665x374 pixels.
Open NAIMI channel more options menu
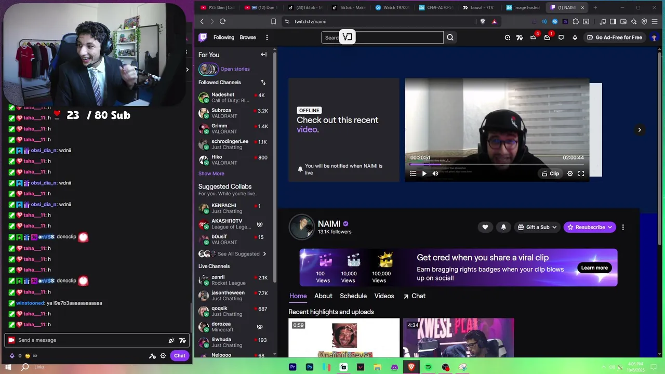(x=623, y=227)
